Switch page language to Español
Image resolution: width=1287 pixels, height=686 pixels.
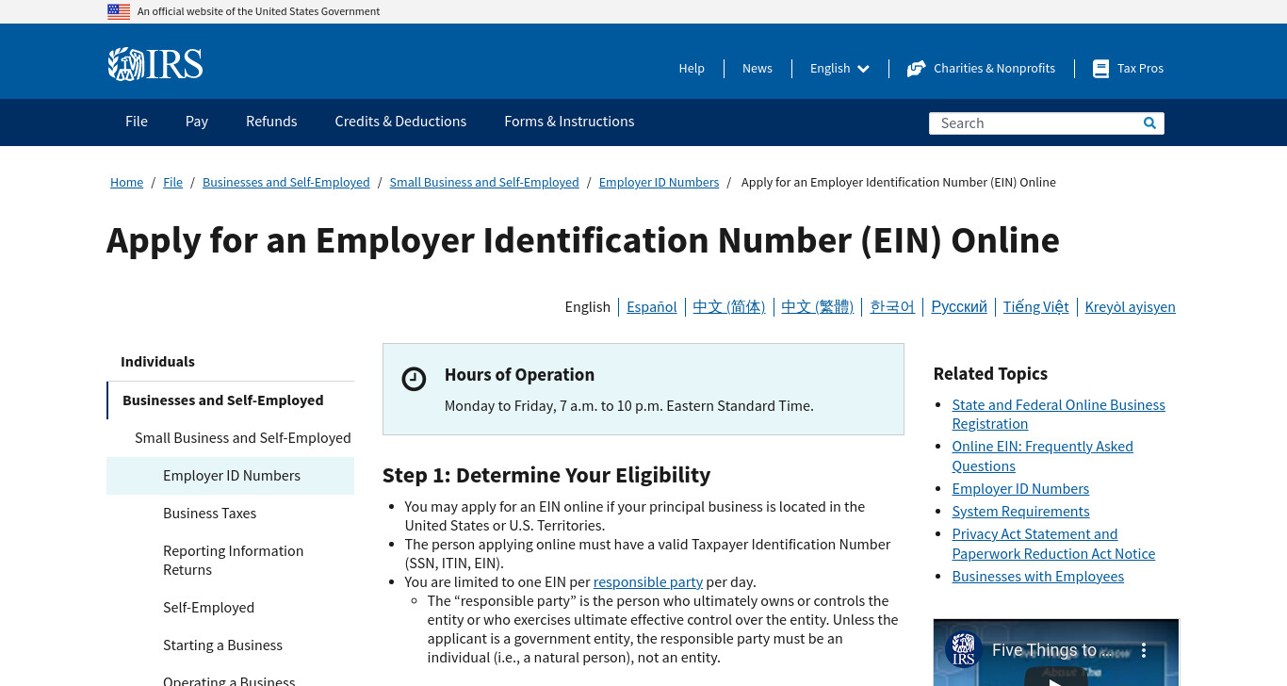(x=652, y=306)
